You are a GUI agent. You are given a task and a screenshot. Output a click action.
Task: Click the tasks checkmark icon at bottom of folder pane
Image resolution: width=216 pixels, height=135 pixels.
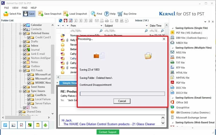pyautogui.click(x=21, y=125)
